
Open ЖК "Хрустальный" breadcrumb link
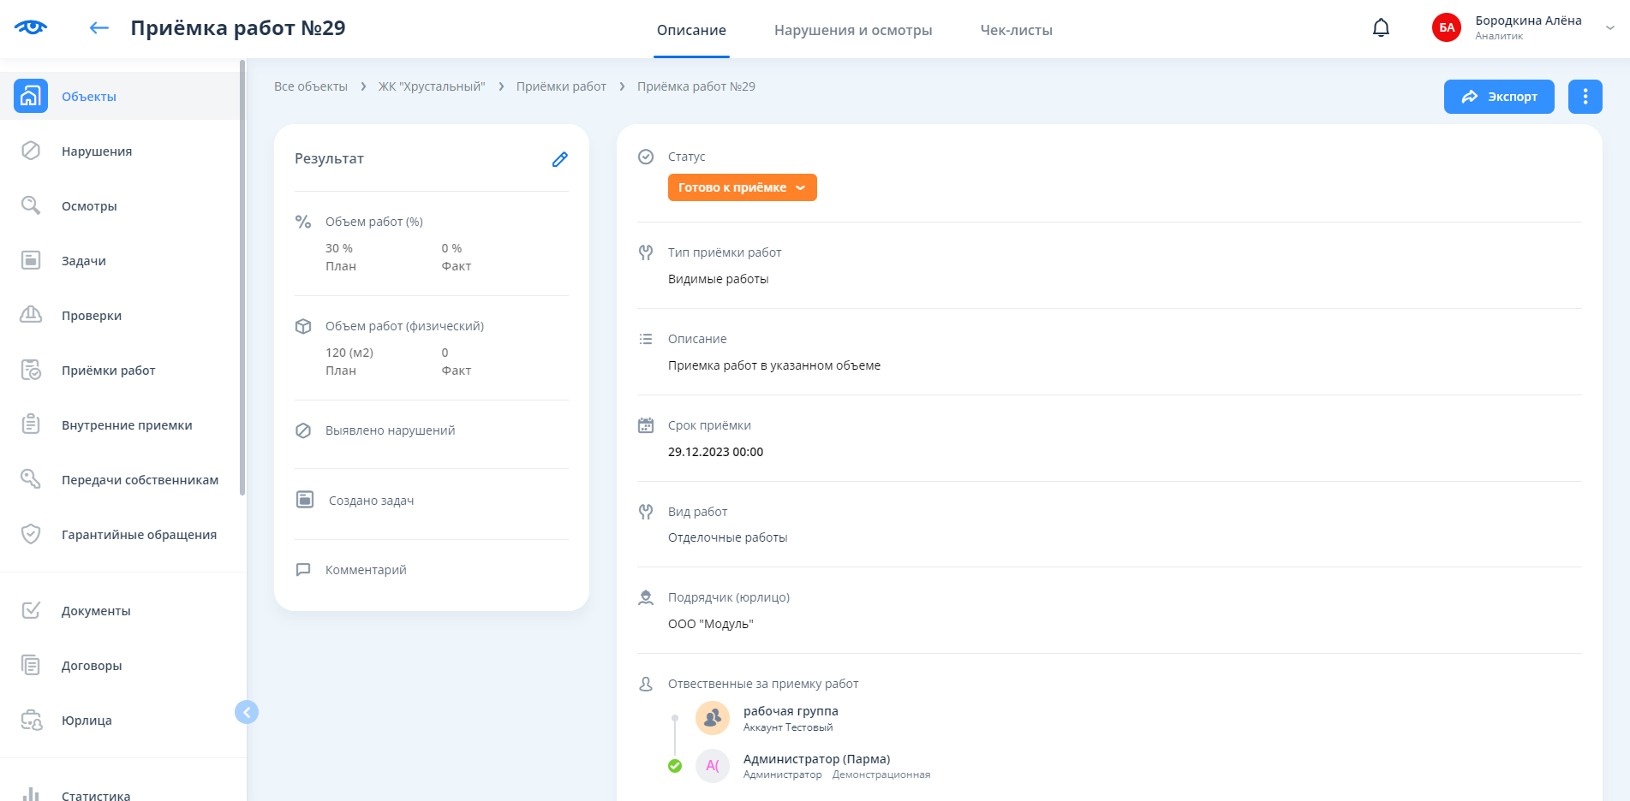pos(432,86)
